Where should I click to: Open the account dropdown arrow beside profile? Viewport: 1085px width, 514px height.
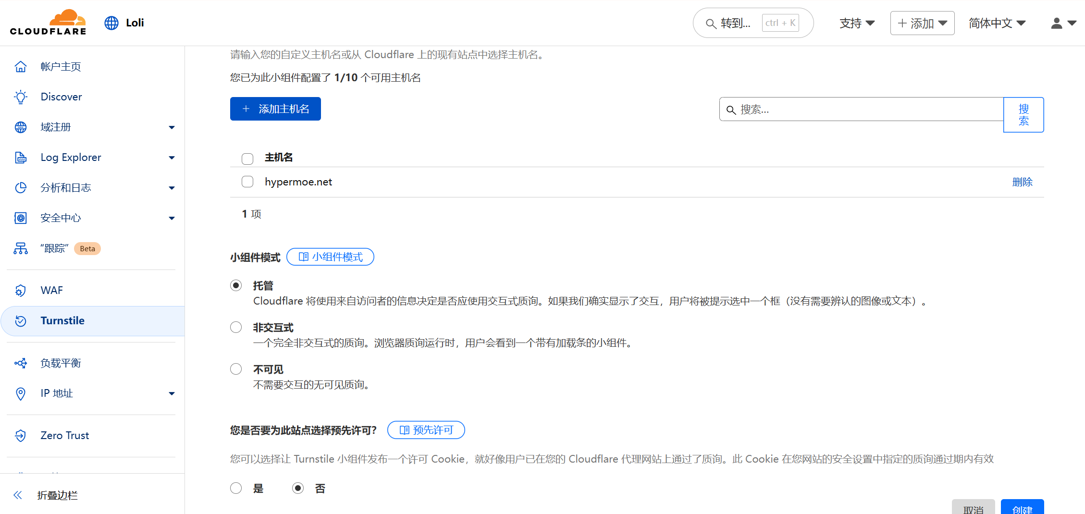pyautogui.click(x=1072, y=23)
